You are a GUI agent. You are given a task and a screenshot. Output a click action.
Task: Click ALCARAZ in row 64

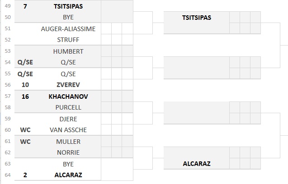[68, 175]
